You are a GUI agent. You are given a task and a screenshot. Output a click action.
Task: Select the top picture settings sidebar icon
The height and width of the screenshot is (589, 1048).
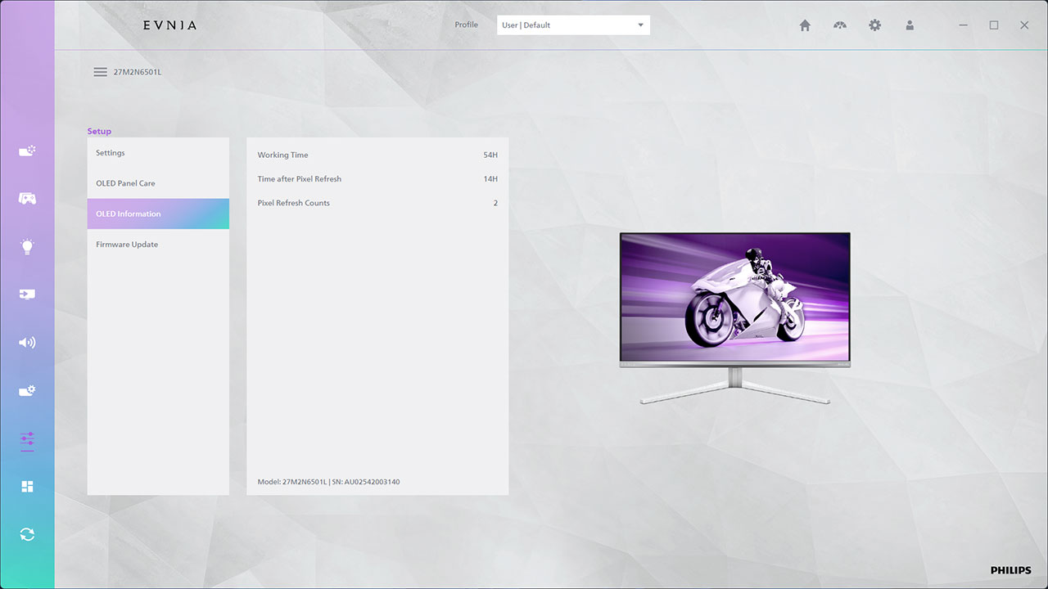[27, 151]
